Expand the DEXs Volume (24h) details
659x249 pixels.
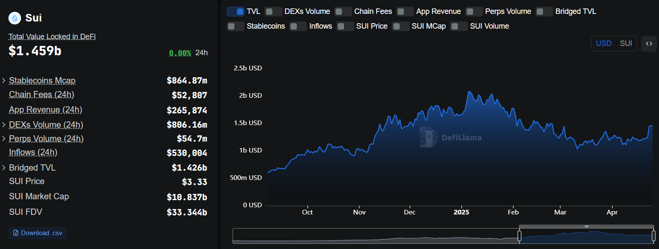pos(4,125)
